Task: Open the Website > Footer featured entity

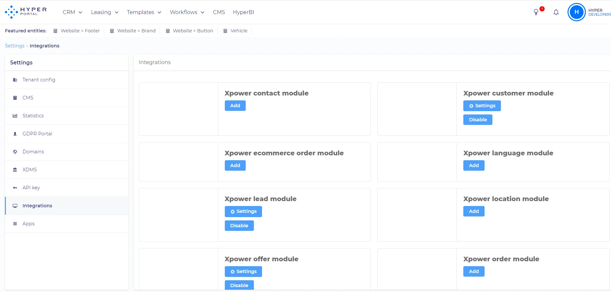Action: coord(80,31)
